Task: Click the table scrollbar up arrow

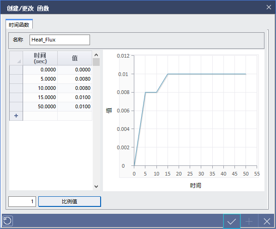Action: pos(96,55)
